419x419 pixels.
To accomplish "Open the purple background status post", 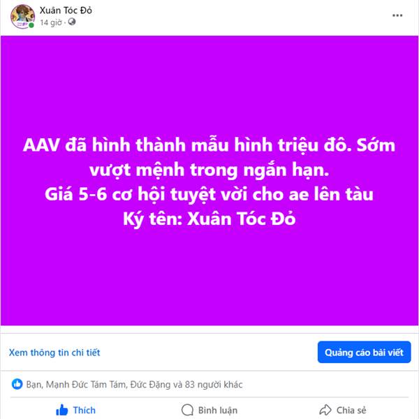I will pos(209,180).
